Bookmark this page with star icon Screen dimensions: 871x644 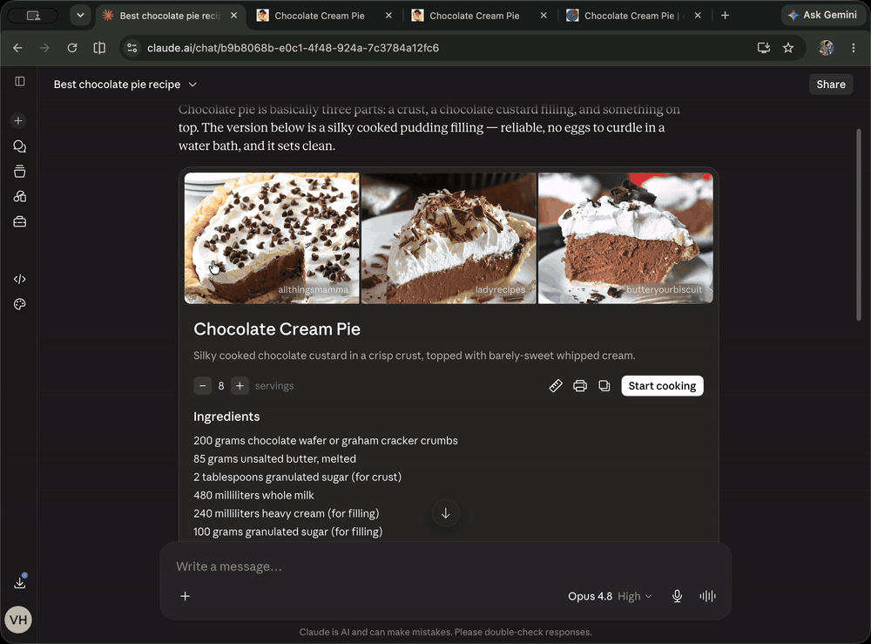tap(788, 48)
